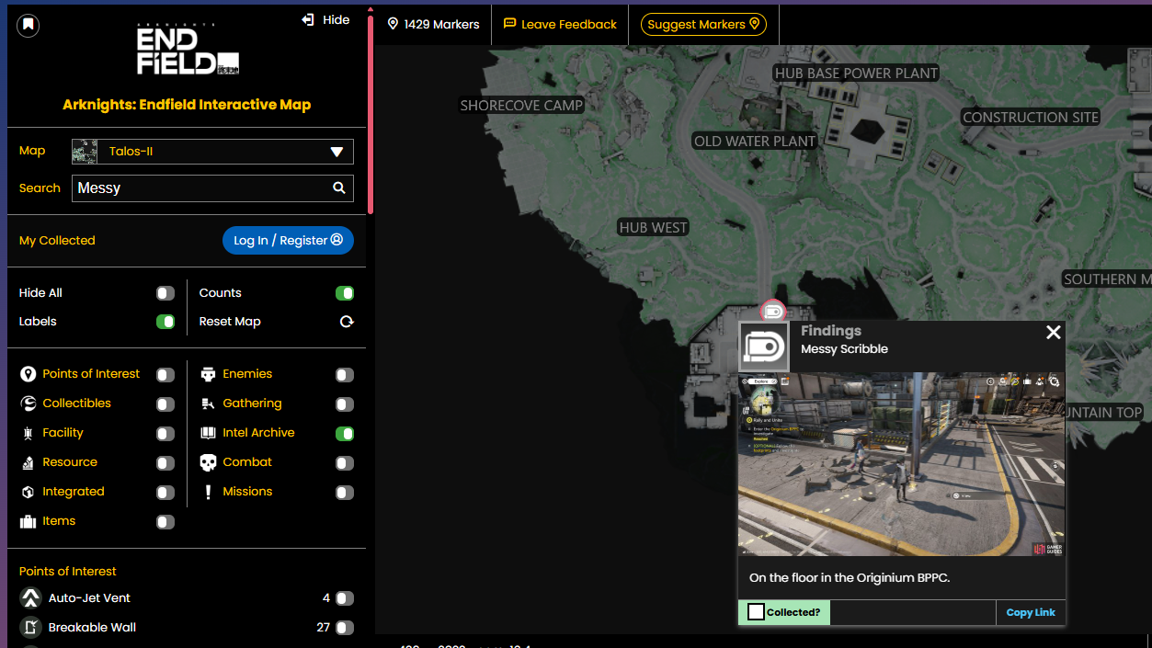Image resolution: width=1152 pixels, height=648 pixels.
Task: Click the Findings map marker pin
Action: 773,311
